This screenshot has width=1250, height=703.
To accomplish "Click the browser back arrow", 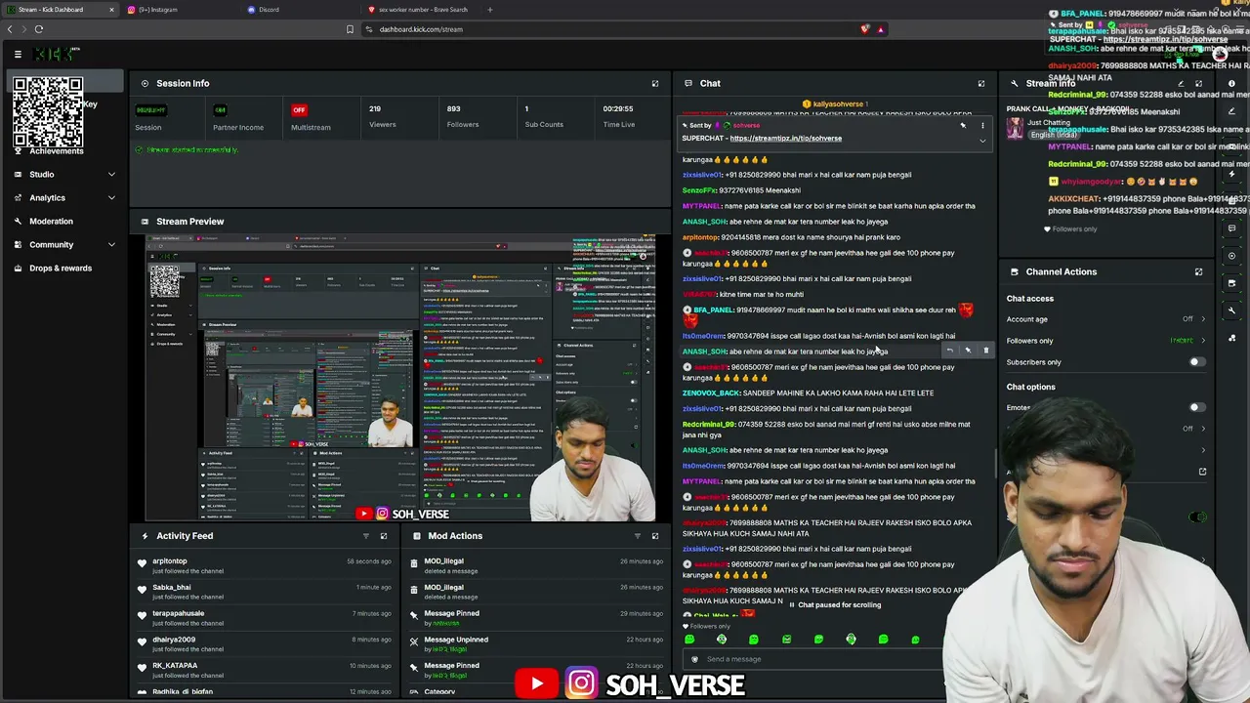I will pyautogui.click(x=10, y=29).
